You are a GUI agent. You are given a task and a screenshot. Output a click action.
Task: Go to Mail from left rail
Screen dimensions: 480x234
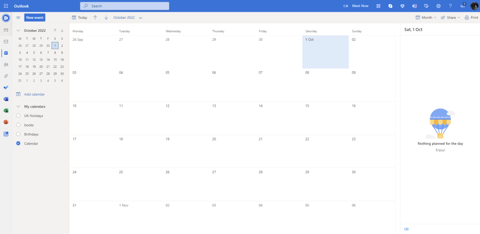(6, 42)
